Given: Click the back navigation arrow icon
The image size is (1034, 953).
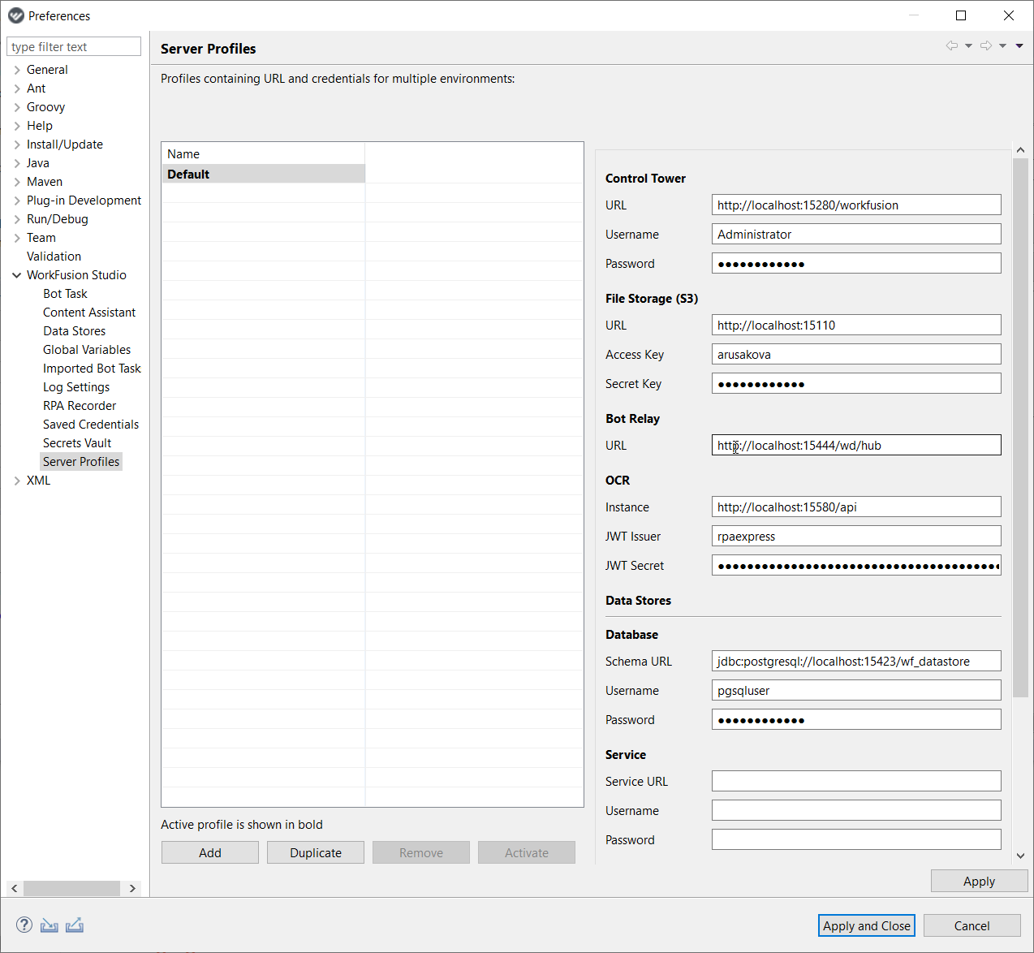Looking at the screenshot, I should (951, 45).
